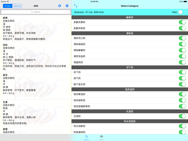Toggle the 清热凉血药 switch
Image resolution: width=188 pixels, height=141 pixels.
pos(182,56)
